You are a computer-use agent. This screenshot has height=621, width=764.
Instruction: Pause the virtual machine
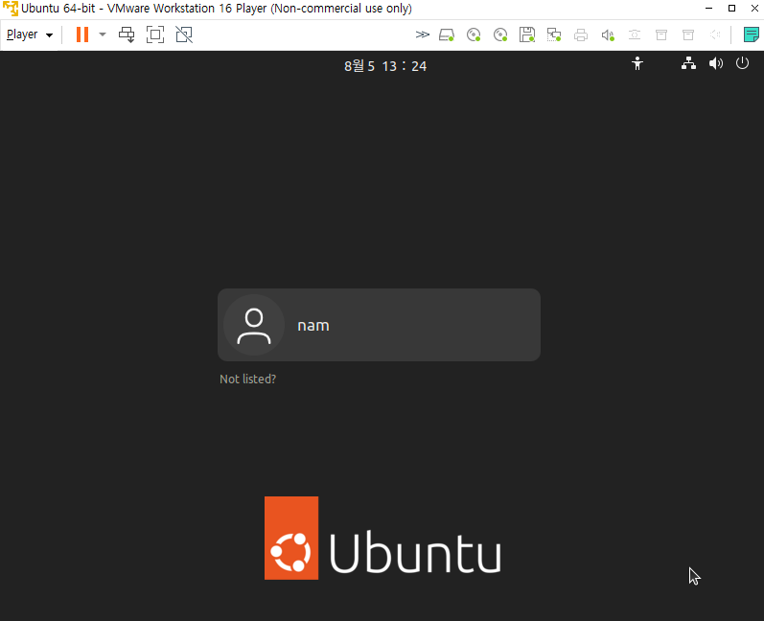pyautogui.click(x=82, y=34)
